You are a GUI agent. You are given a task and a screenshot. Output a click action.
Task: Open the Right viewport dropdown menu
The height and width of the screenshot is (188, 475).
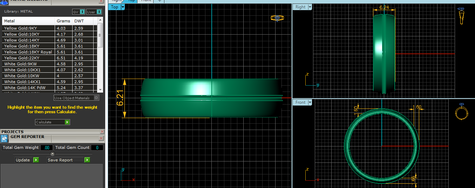pos(310,7)
